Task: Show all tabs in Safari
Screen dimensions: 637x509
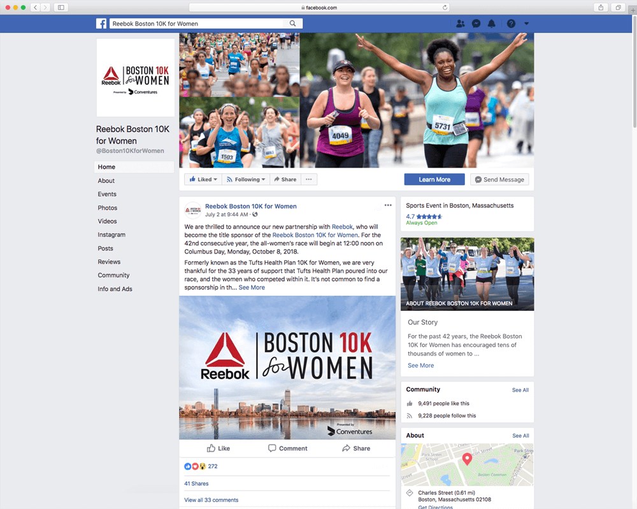Action: [x=618, y=7]
